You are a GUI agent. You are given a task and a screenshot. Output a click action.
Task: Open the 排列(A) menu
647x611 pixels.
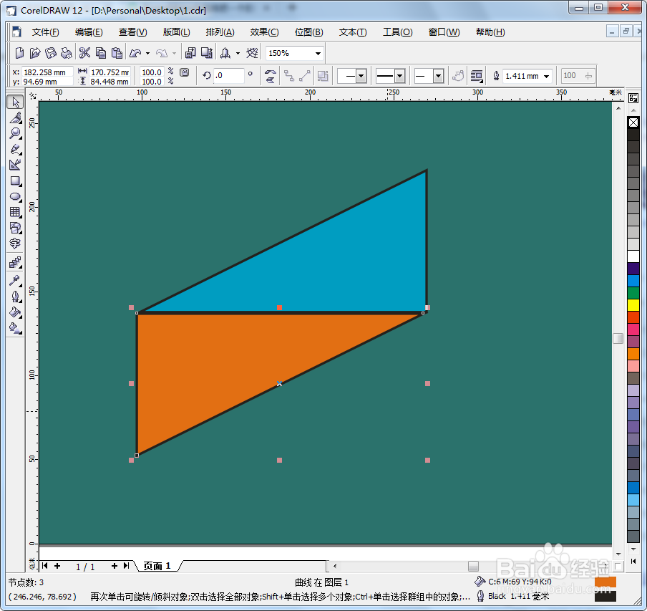(220, 32)
